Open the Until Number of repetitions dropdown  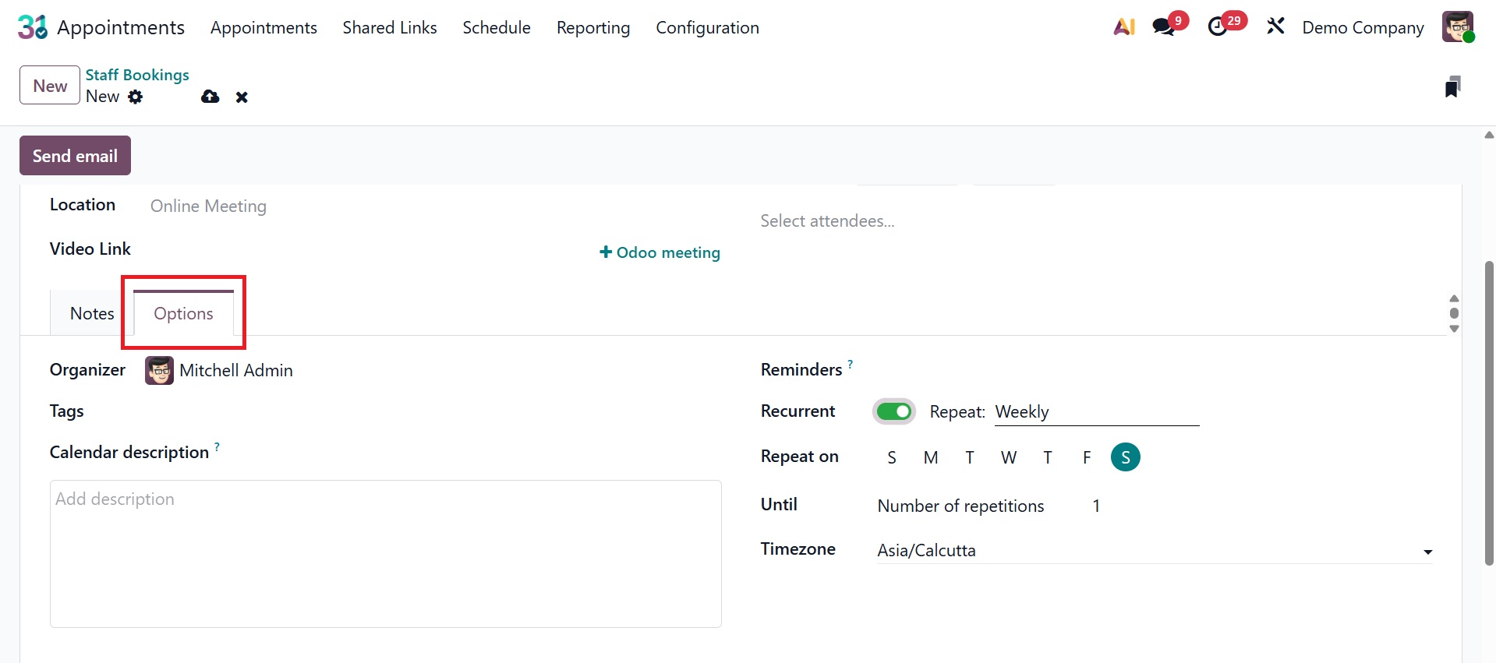click(x=960, y=506)
